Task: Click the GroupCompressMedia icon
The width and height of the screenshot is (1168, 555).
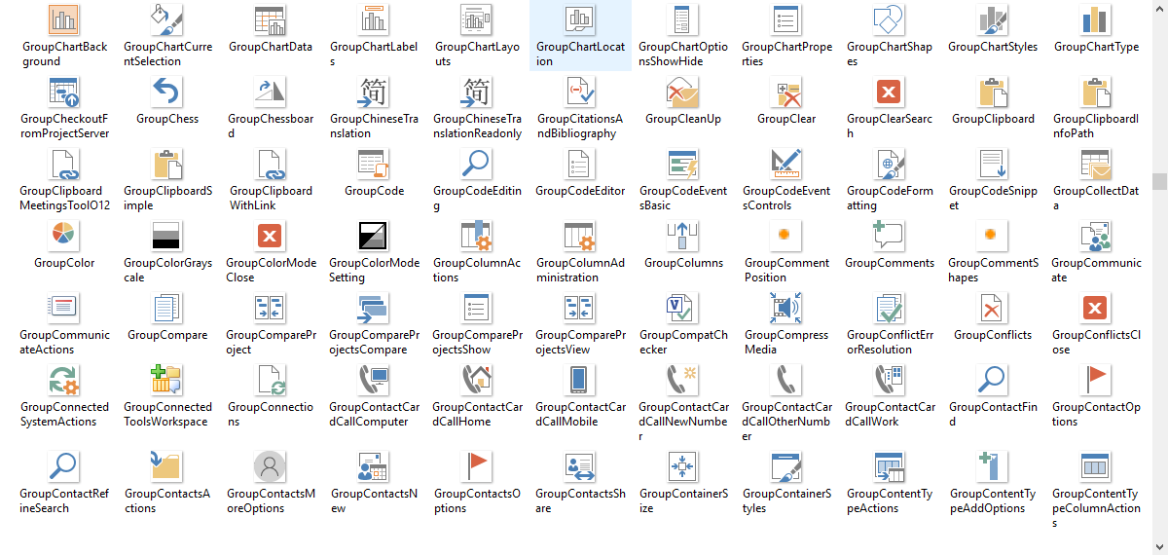Action: [x=786, y=309]
